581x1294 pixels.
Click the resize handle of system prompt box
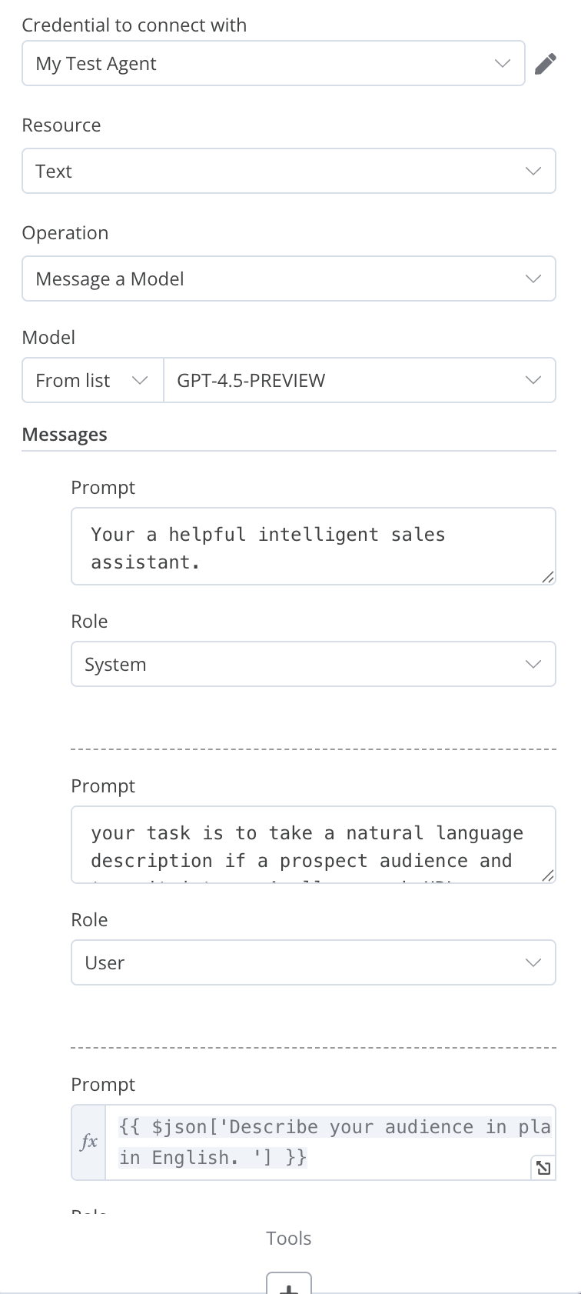[548, 577]
